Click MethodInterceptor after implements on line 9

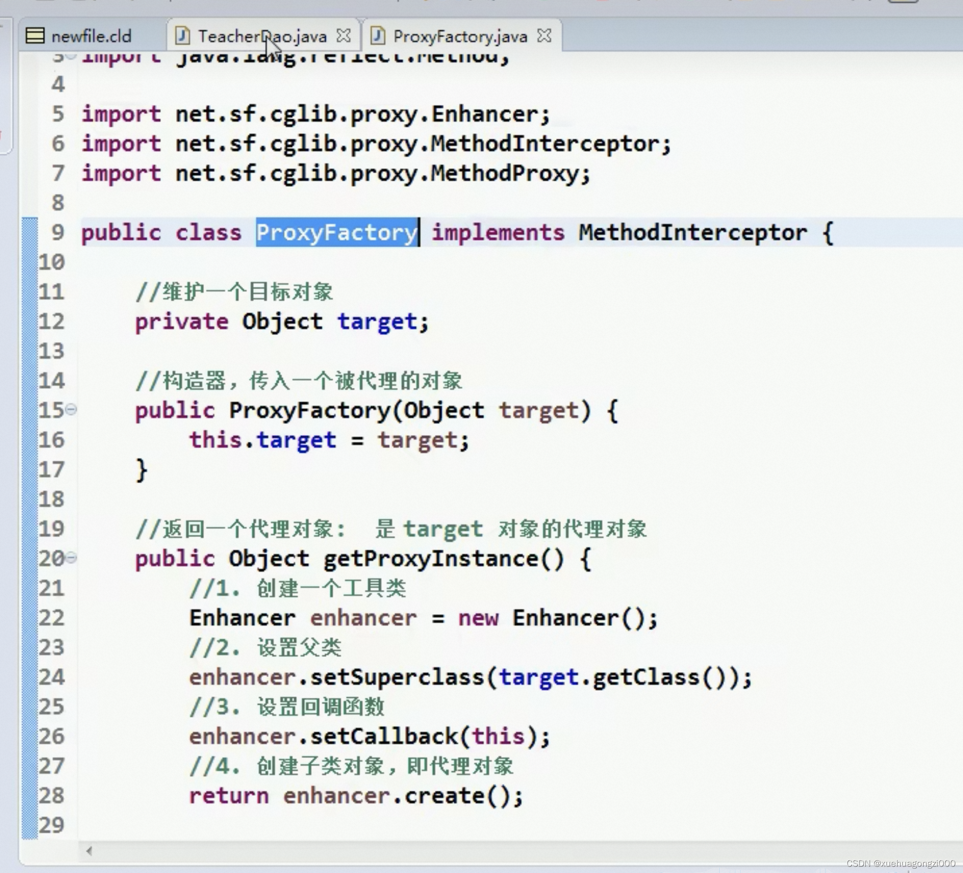click(692, 232)
